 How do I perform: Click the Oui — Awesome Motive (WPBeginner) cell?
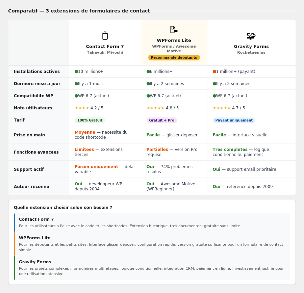coord(174,186)
